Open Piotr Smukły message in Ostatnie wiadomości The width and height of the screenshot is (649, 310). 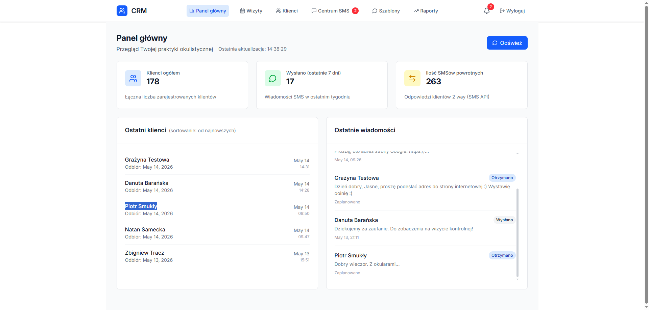425,264
